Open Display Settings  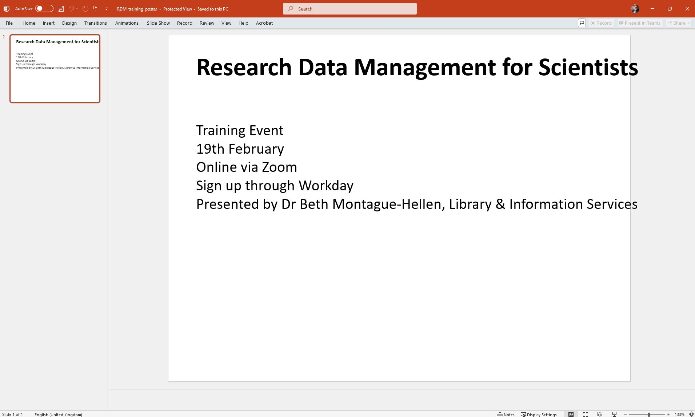[539, 414]
